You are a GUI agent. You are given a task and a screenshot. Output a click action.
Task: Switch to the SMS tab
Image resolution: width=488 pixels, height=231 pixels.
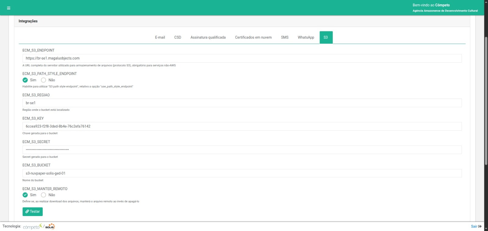(x=285, y=38)
